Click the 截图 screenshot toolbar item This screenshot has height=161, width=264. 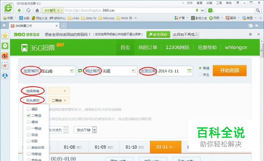(x=248, y=18)
